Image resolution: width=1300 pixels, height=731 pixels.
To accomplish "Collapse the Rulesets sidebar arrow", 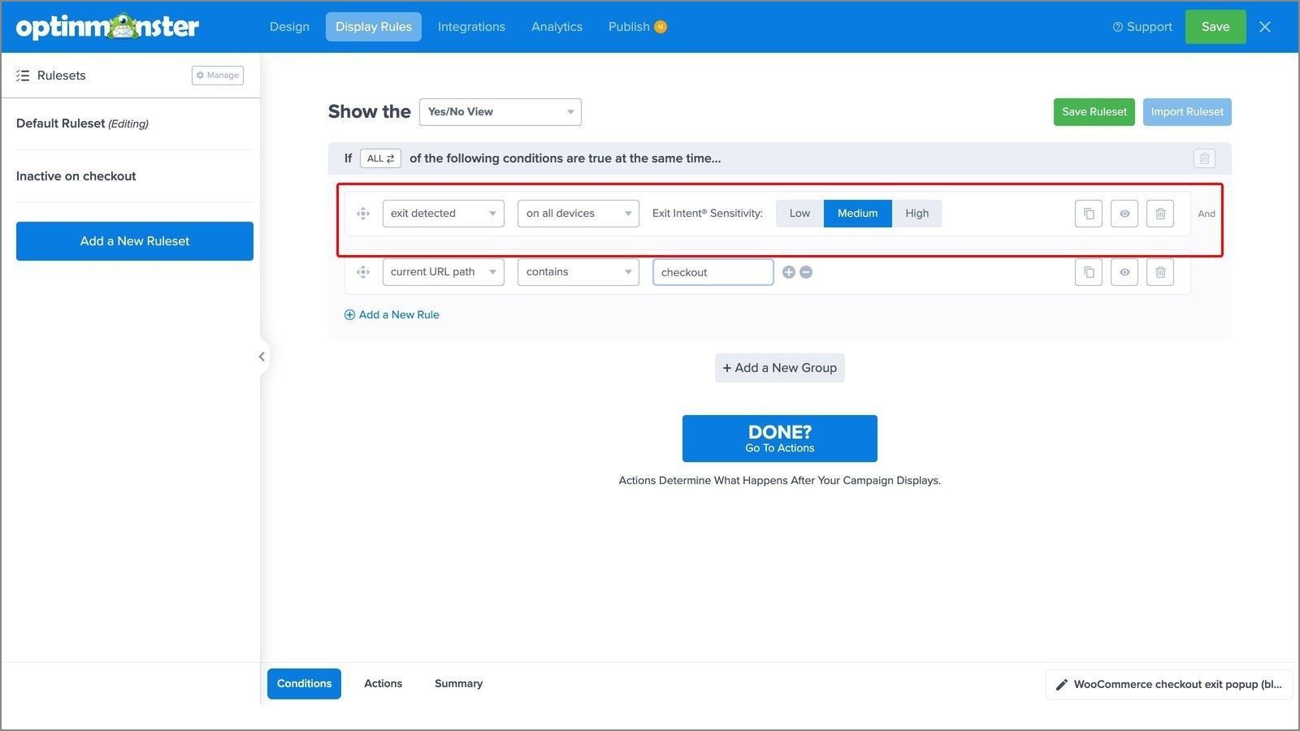I will 262,357.
